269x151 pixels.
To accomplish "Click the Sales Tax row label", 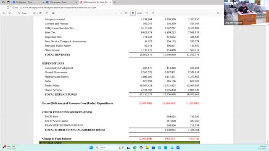I will [x=50, y=32].
